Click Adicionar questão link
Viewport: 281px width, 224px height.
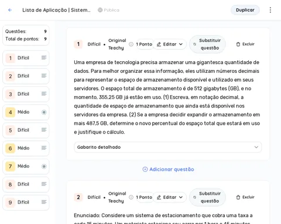click(168, 169)
